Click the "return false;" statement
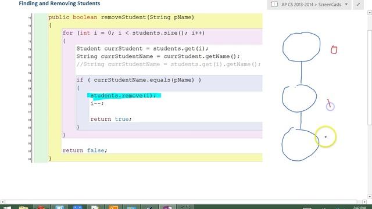Viewport: 372px width, 209px height. [x=85, y=150]
